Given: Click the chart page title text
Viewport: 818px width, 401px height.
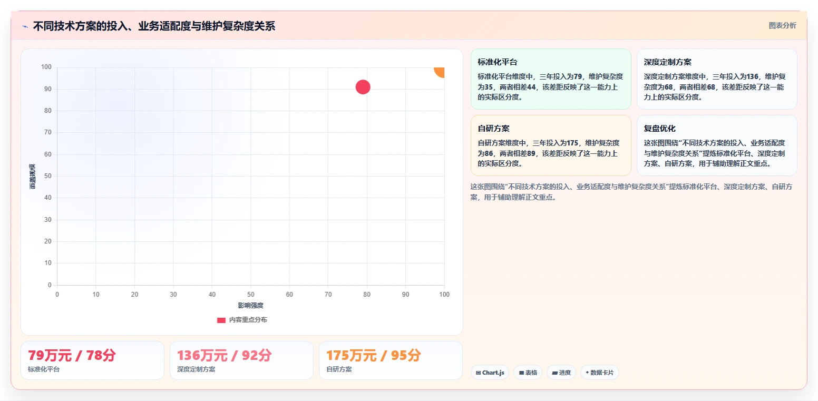Looking at the screenshot, I should point(154,26).
